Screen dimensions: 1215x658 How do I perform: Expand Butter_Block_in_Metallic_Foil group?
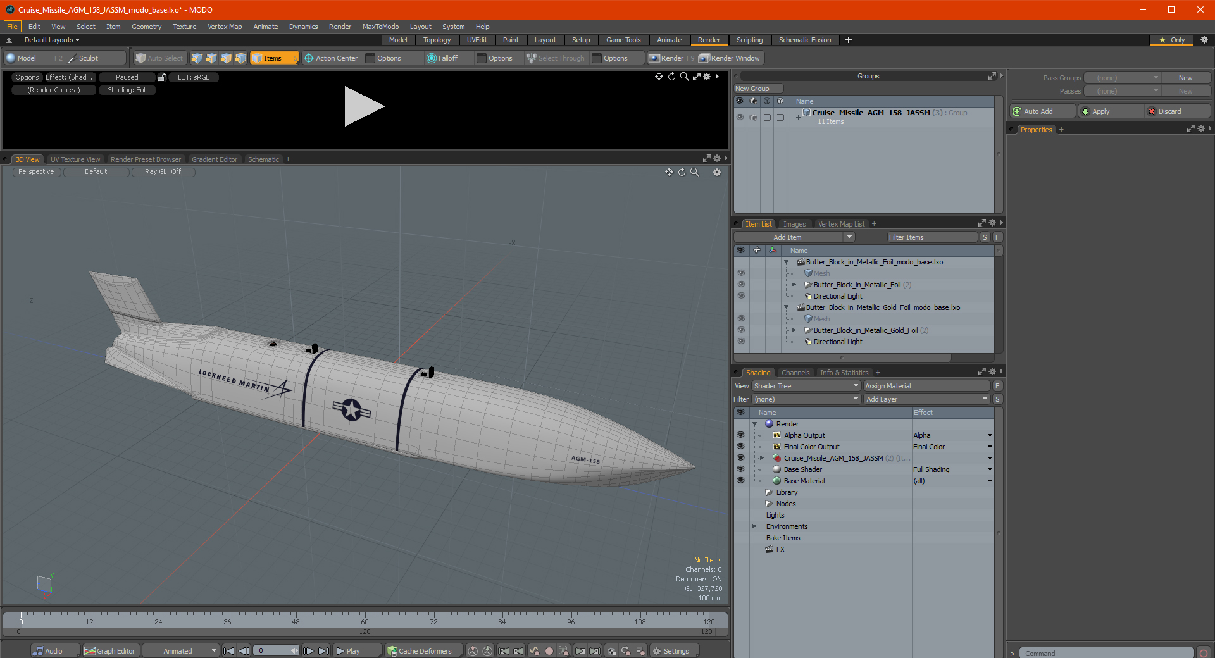794,285
